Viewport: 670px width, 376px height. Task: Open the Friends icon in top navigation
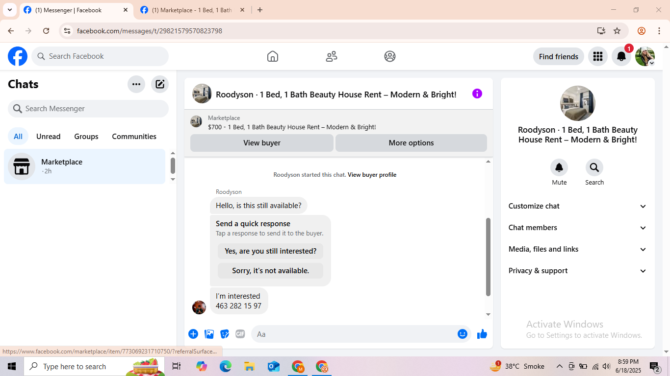332,56
